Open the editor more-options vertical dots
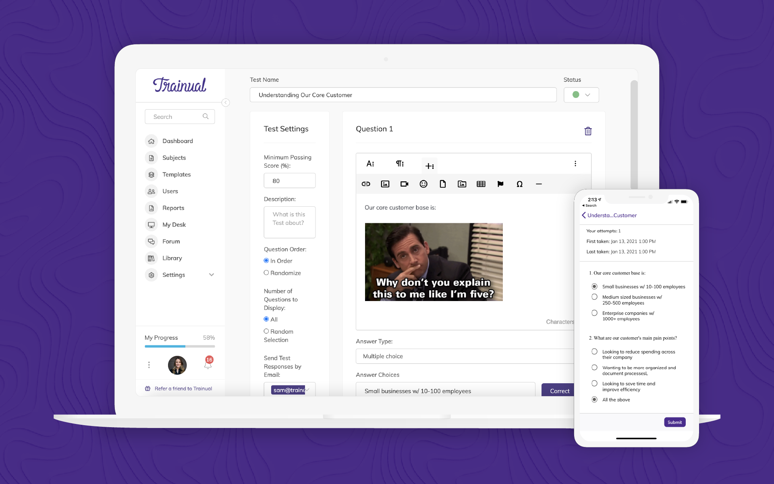 [575, 164]
